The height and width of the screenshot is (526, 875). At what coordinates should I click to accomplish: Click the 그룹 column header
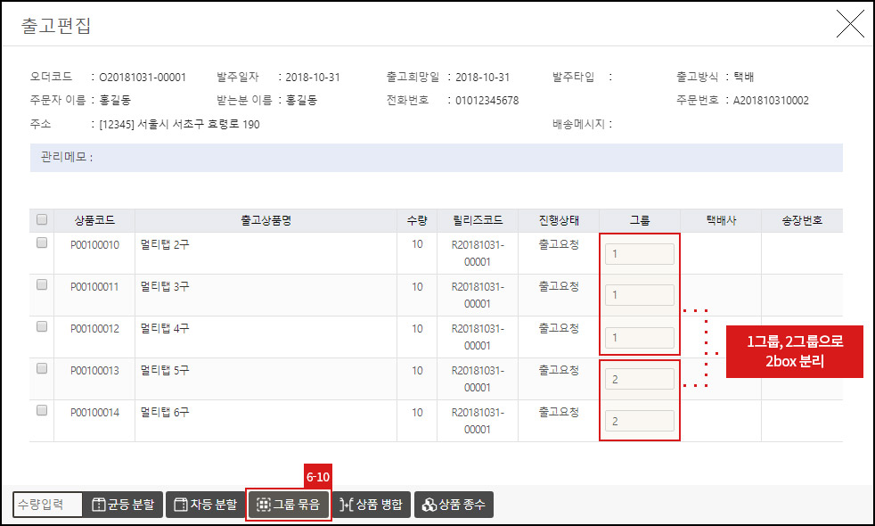coord(642,220)
